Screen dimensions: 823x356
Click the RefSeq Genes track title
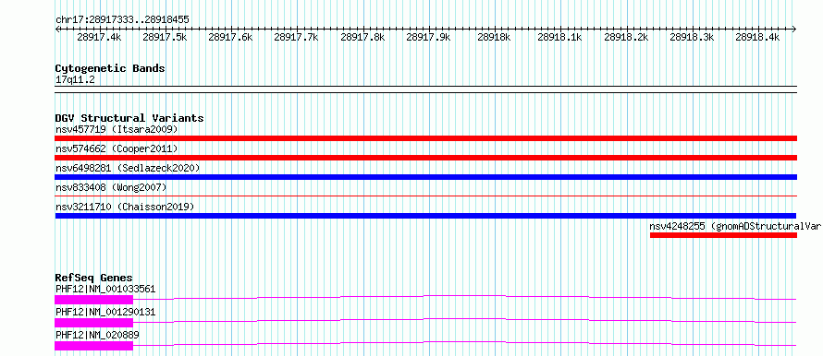[x=93, y=278]
